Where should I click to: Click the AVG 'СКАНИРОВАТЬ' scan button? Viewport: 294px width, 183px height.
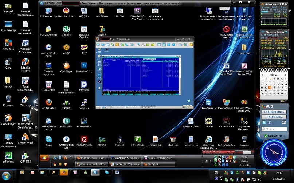coord(274,112)
